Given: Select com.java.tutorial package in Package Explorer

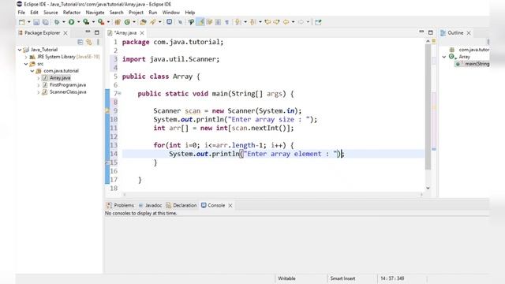Looking at the screenshot, I should [x=62, y=71].
